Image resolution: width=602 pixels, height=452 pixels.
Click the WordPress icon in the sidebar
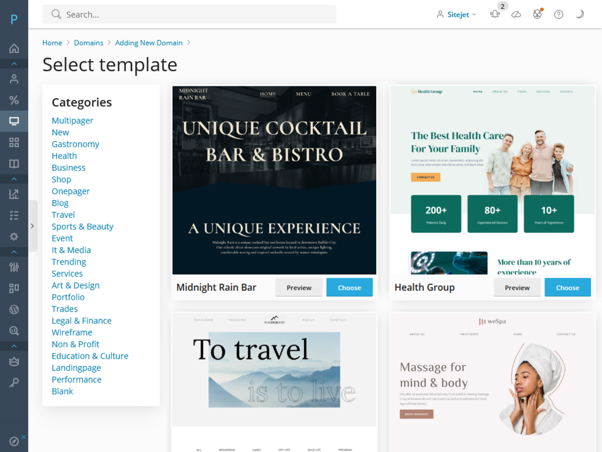coord(14,309)
